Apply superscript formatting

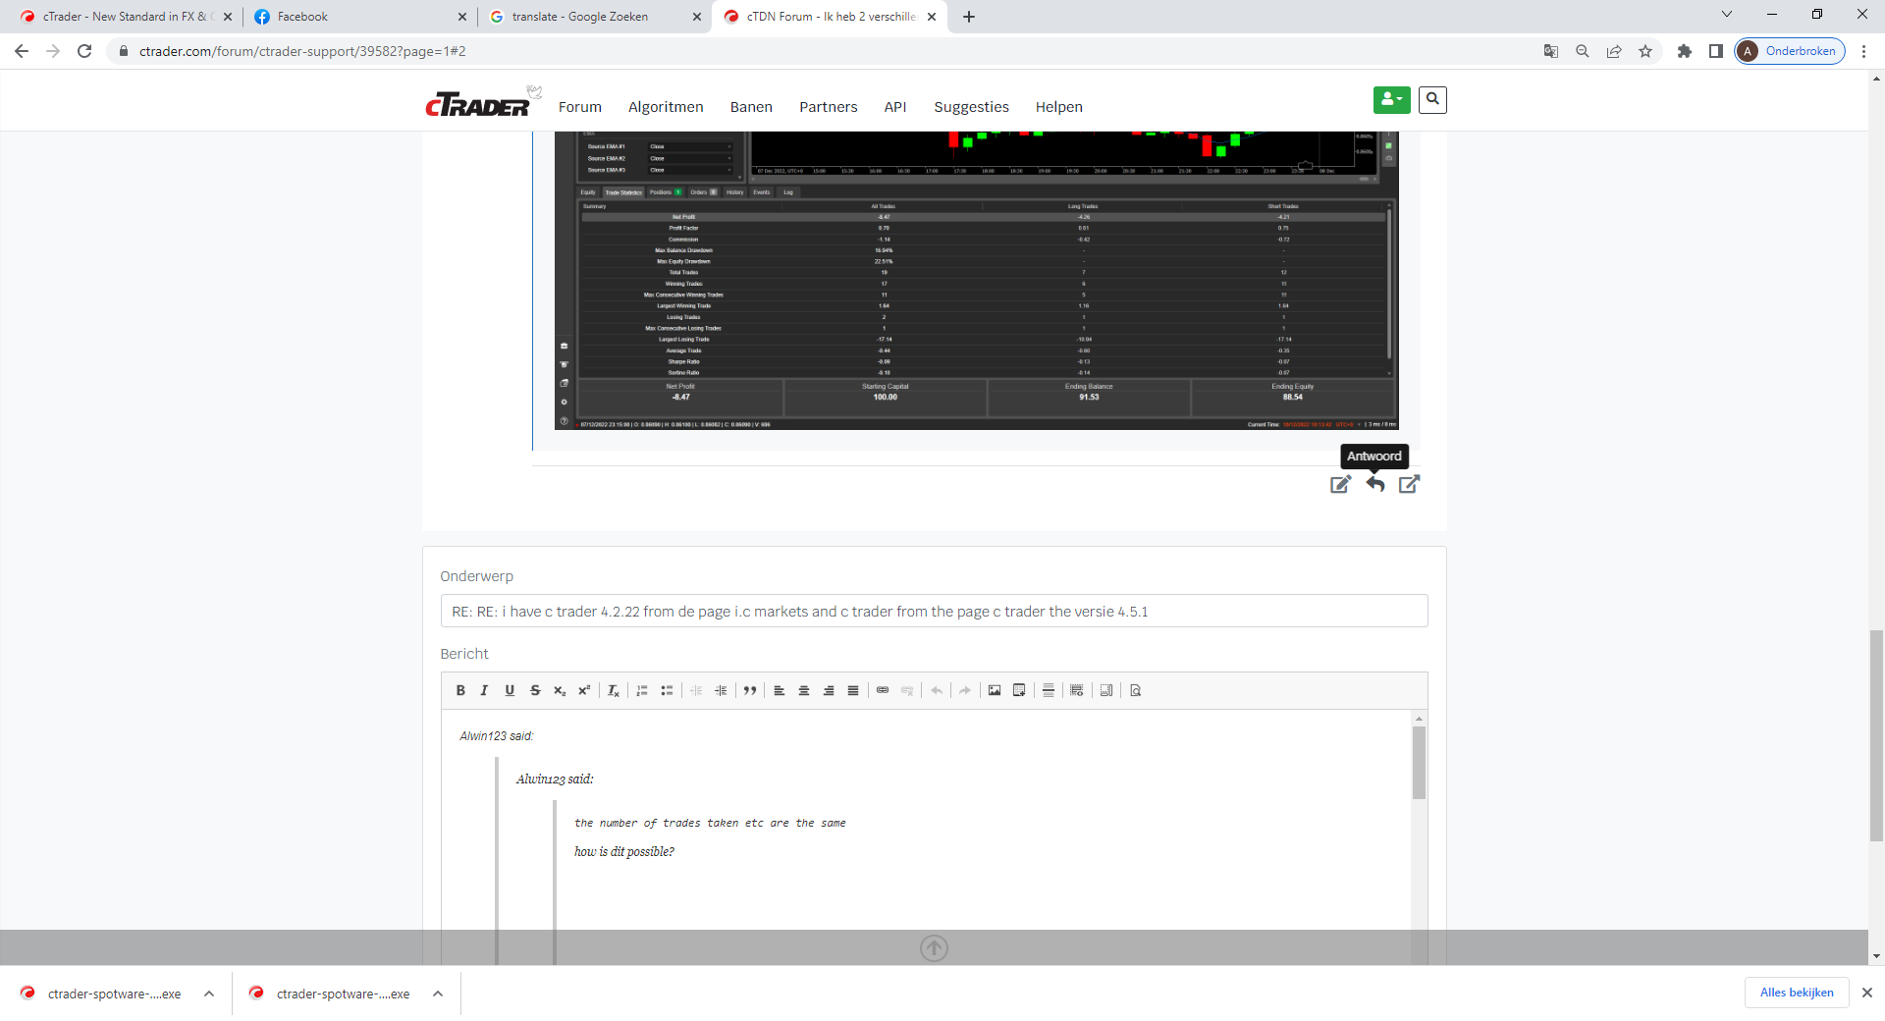click(584, 690)
